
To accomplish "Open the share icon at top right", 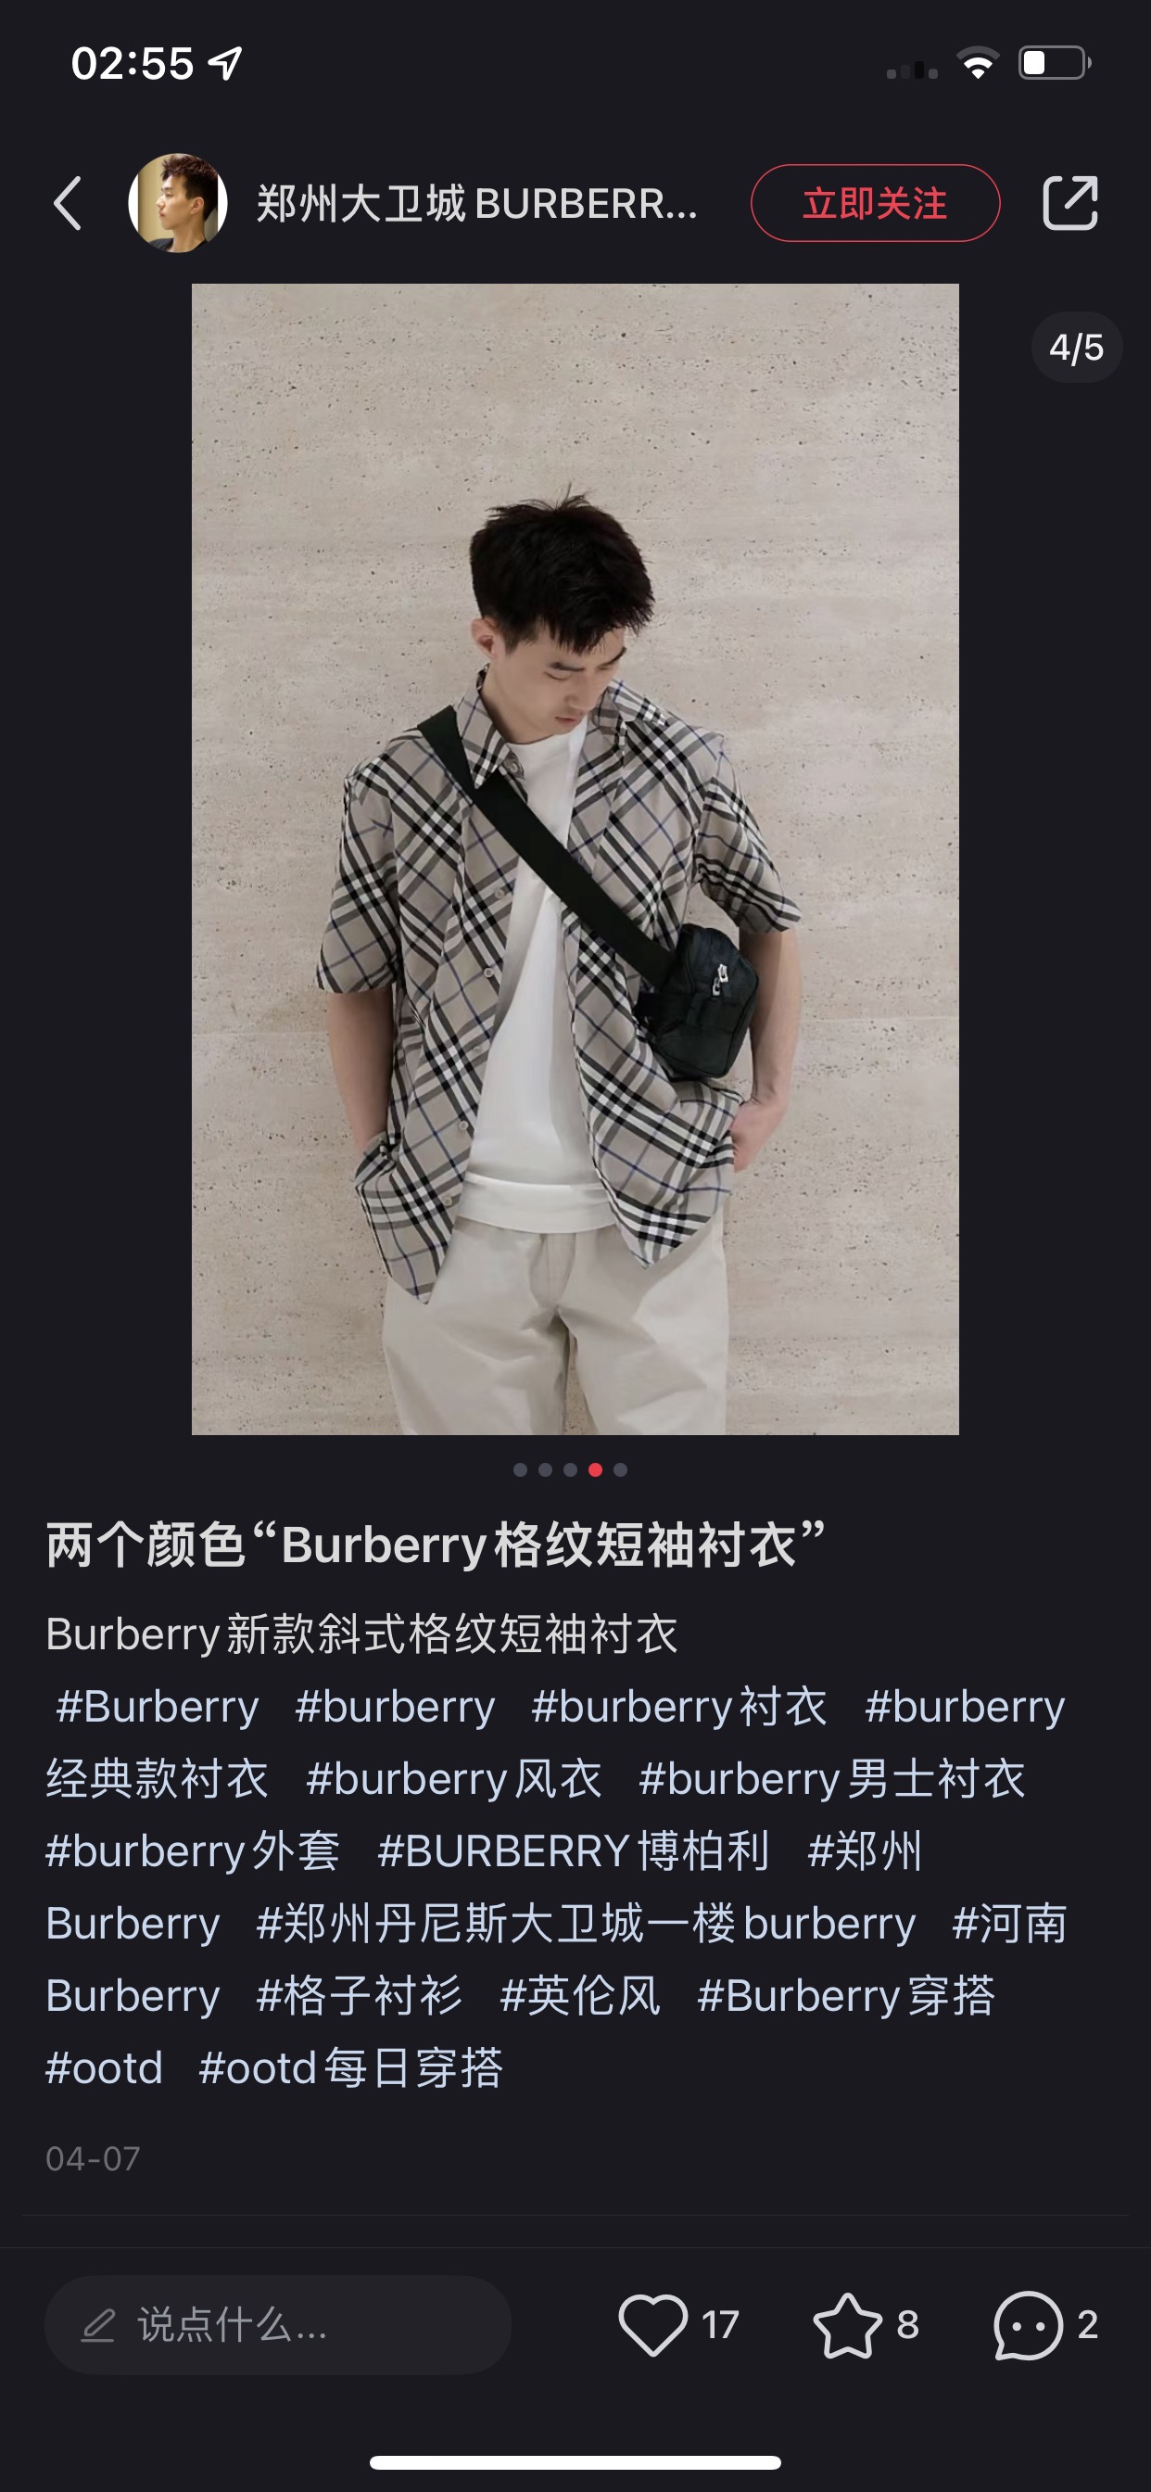I will pyautogui.click(x=1069, y=203).
